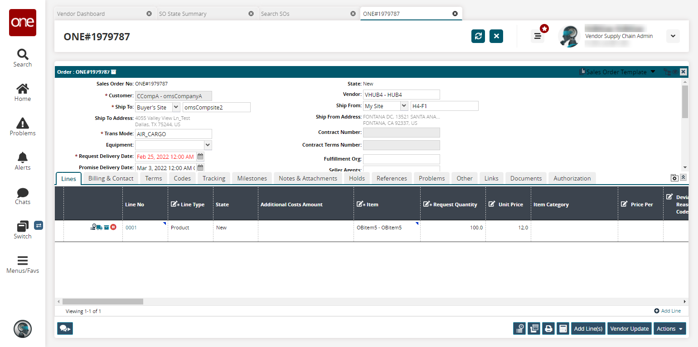The height and width of the screenshot is (347, 698).
Task: Click the print icon in bottom toolbar
Action: [548, 329]
